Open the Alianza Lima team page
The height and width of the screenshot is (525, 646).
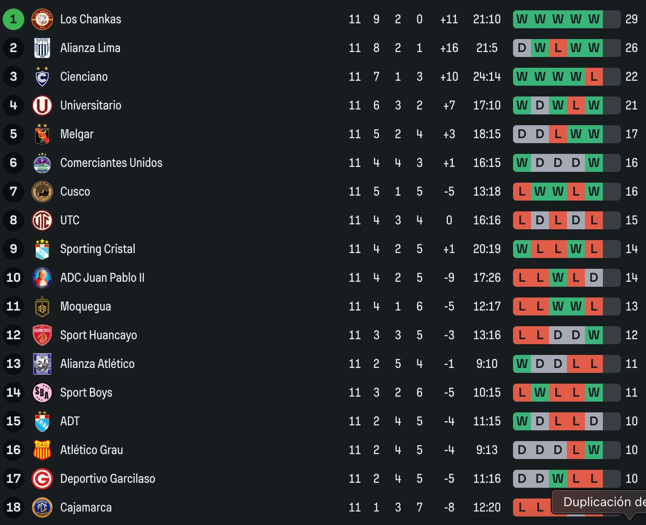point(90,48)
